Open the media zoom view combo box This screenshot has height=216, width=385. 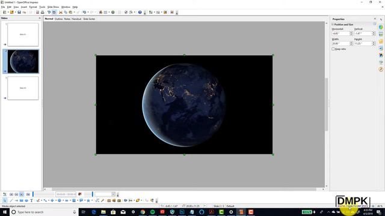pyautogui.click(x=105, y=194)
